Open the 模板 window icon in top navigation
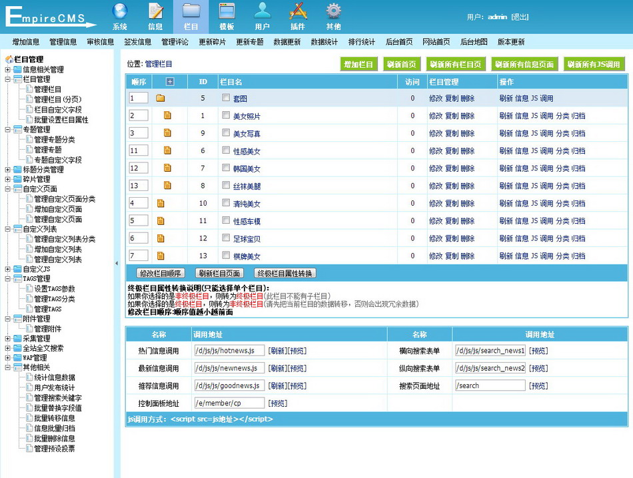 (227, 11)
